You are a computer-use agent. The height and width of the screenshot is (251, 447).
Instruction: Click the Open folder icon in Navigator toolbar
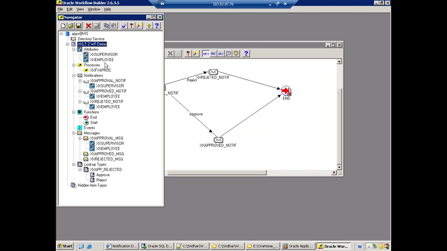(x=71, y=26)
